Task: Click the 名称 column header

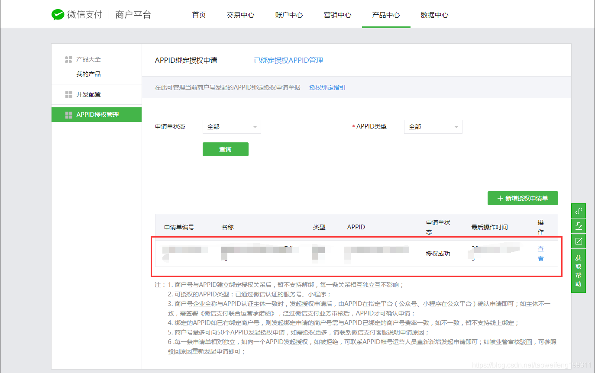Action: point(228,227)
